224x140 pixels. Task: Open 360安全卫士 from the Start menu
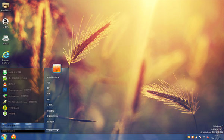(x=22, y=108)
